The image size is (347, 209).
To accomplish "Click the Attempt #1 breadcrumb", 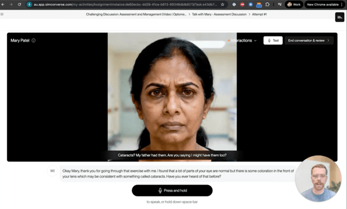I will click(x=259, y=14).
